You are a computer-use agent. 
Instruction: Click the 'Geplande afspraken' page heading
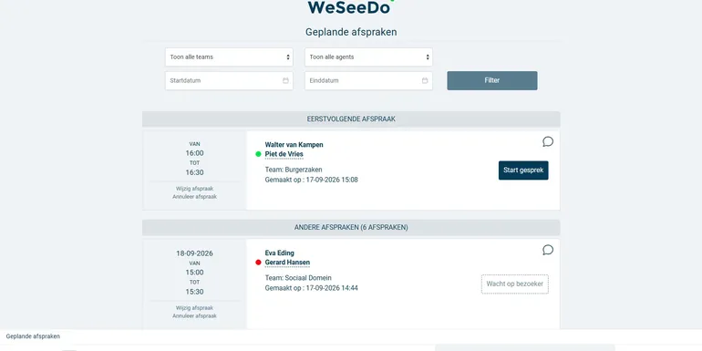click(351, 32)
